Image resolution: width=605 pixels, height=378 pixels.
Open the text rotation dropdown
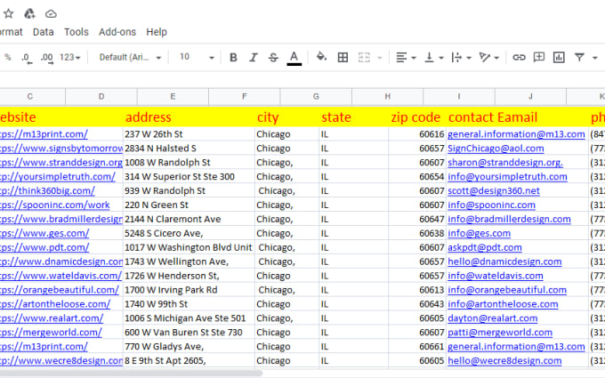coord(488,58)
